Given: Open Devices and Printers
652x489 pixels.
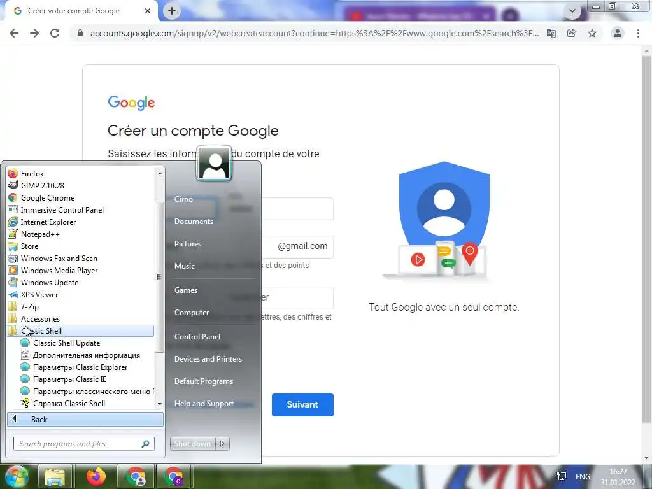Looking at the screenshot, I should coord(208,359).
